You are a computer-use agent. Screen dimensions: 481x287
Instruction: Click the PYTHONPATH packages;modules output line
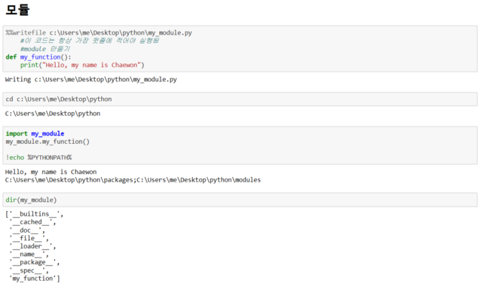pyautogui.click(x=133, y=179)
